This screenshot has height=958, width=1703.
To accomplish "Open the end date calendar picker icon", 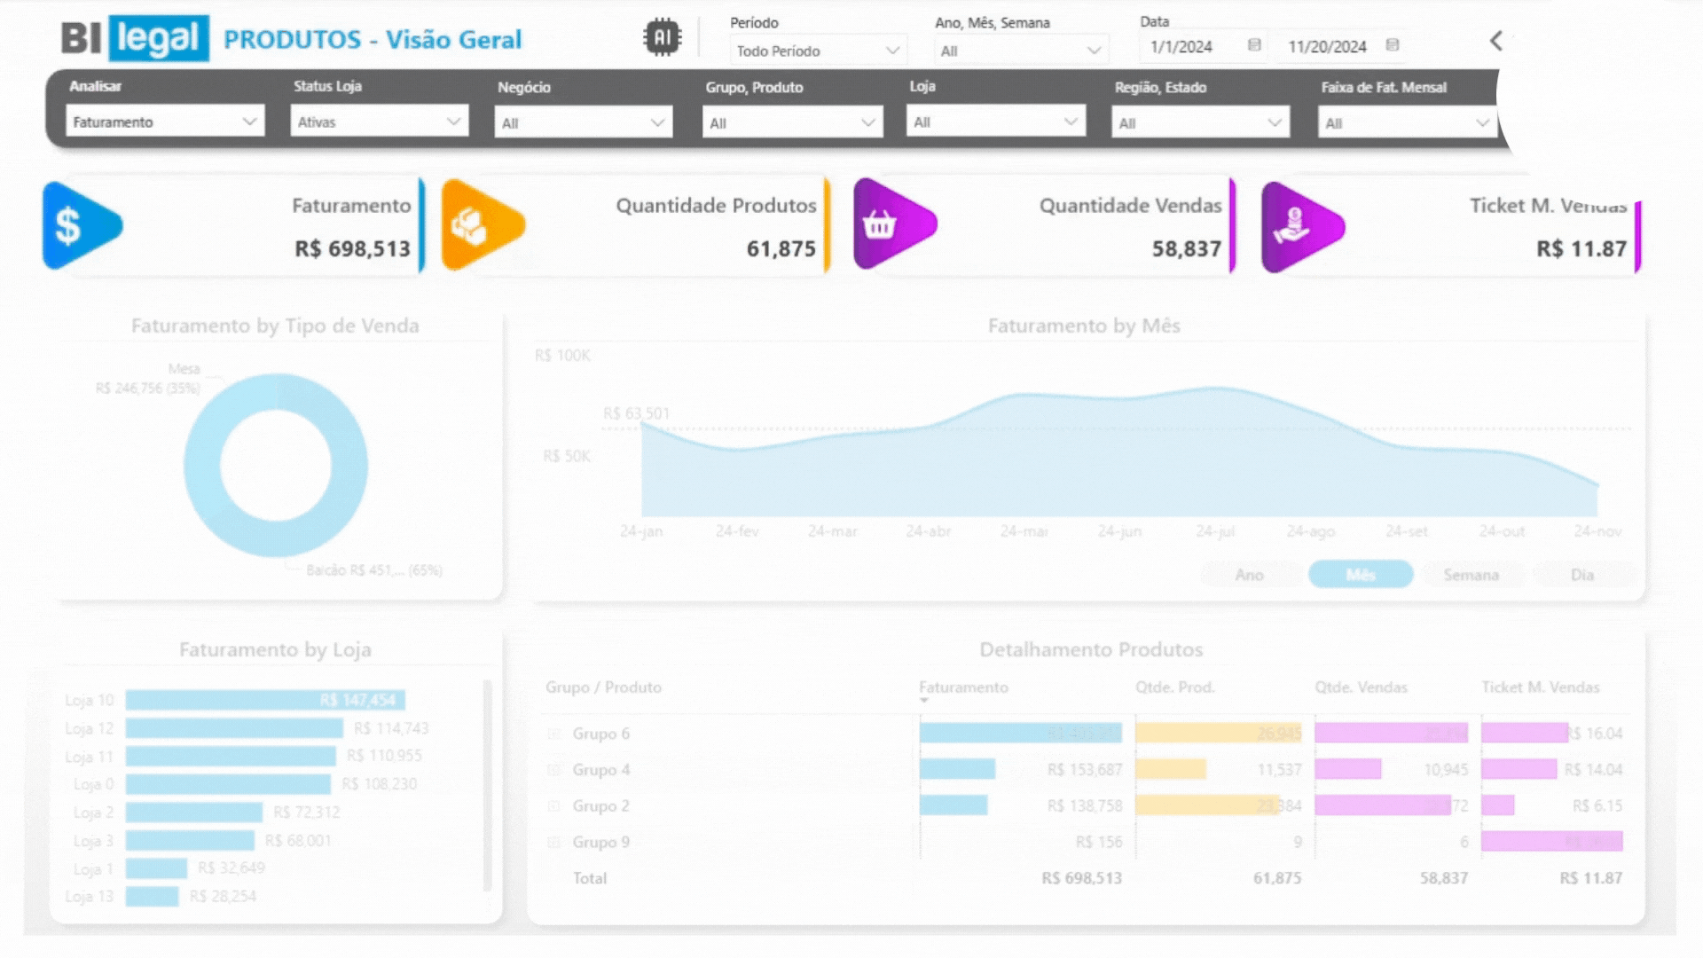I will (1393, 45).
